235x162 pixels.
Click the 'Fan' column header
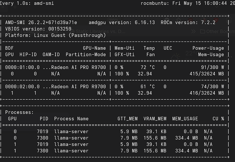(x=150, y=54)
